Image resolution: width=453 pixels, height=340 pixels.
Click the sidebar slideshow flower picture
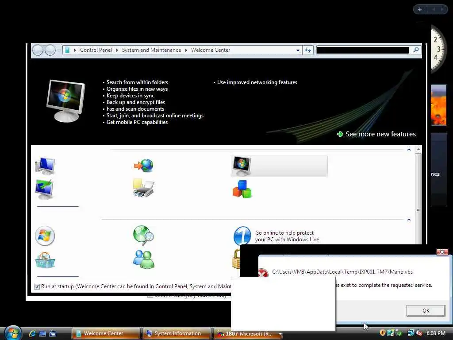click(x=438, y=105)
